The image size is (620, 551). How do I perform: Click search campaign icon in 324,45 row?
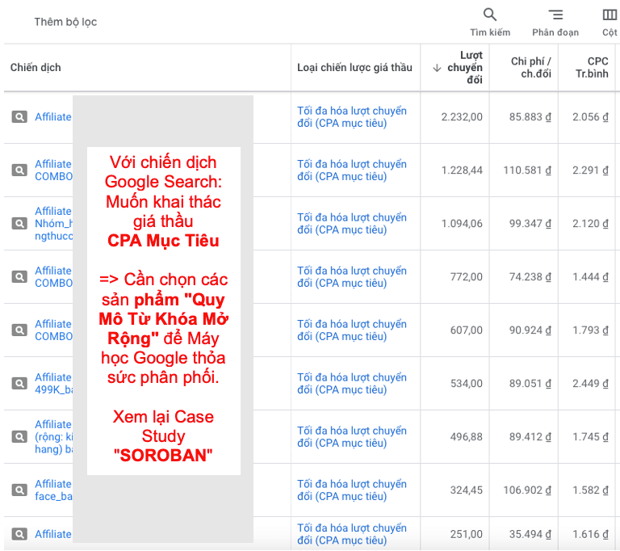(19, 490)
